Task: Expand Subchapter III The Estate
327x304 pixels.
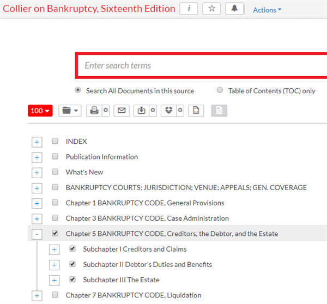Action: point(54,281)
